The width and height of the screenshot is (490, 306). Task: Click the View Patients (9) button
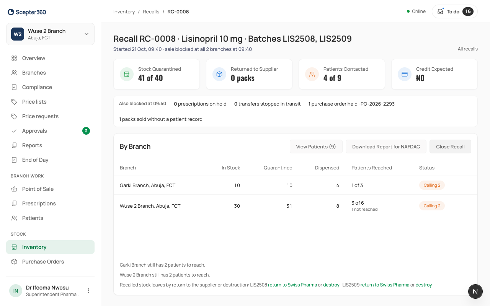coord(316,146)
